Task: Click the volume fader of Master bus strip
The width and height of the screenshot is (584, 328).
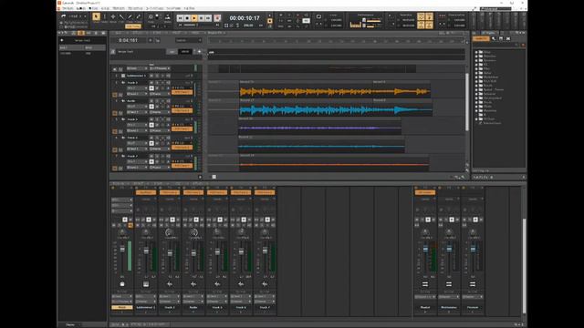Action: 425,249
